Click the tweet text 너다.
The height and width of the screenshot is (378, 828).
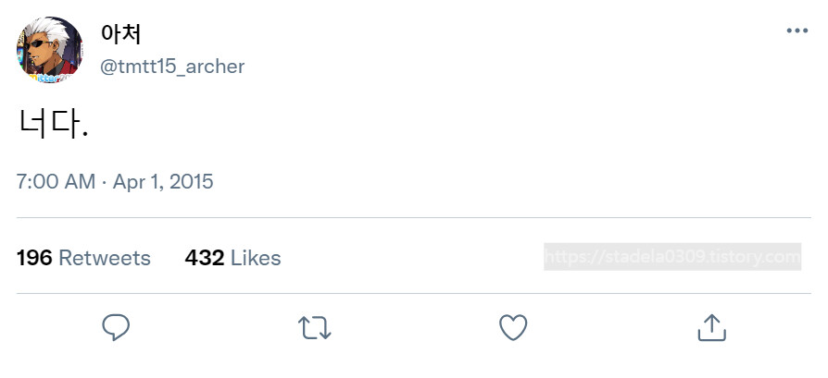coord(53,124)
